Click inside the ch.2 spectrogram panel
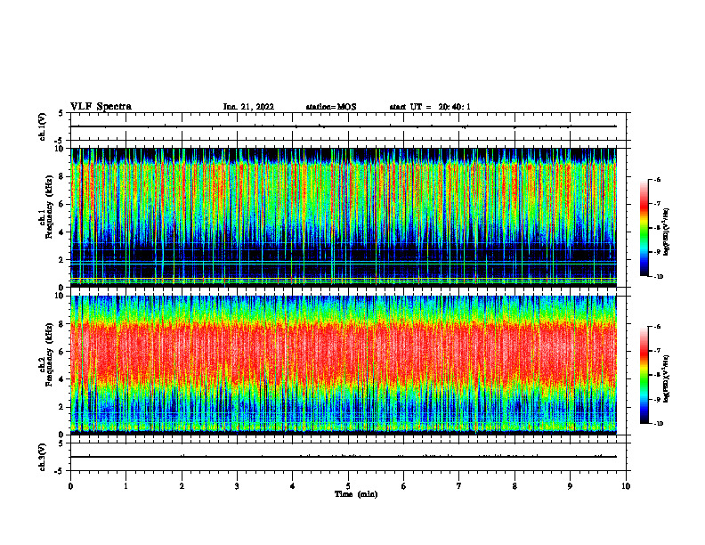705x545 pixels. click(x=344, y=365)
